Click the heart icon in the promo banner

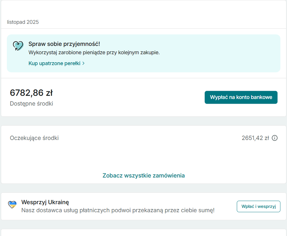(18, 46)
